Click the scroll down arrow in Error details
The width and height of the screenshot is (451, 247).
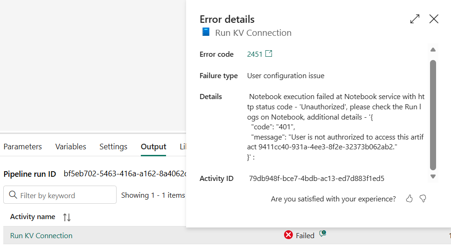[x=433, y=176]
